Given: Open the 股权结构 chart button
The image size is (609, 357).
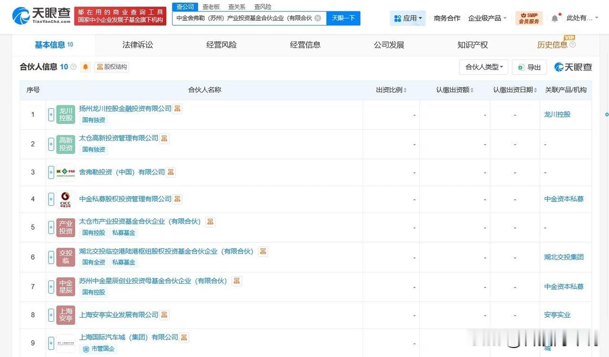Looking at the screenshot, I should pyautogui.click(x=112, y=67).
